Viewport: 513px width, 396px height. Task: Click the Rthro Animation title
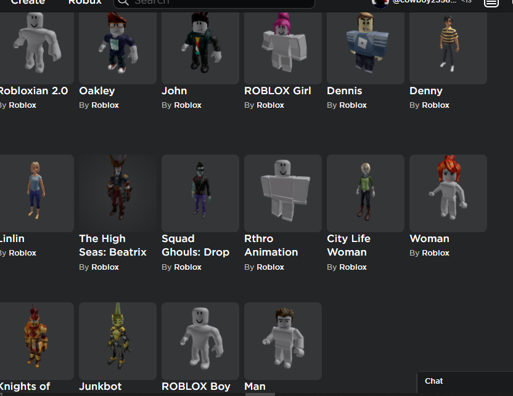tap(271, 245)
